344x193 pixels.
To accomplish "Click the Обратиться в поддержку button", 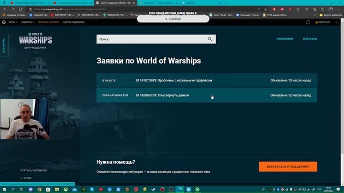I will tap(288, 167).
